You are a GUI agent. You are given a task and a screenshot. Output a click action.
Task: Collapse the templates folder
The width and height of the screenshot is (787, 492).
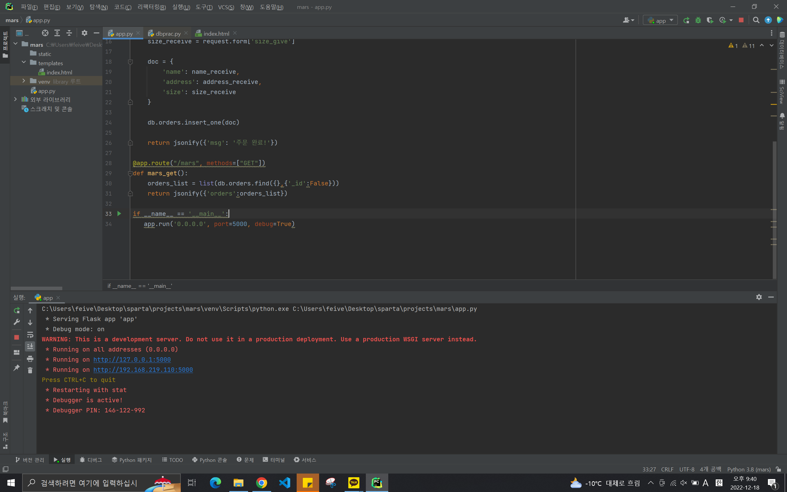[24, 62]
